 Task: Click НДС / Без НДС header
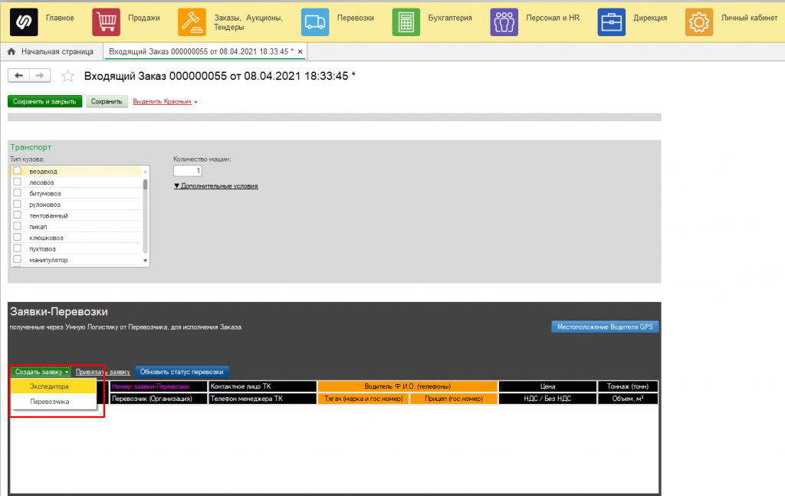(547, 399)
